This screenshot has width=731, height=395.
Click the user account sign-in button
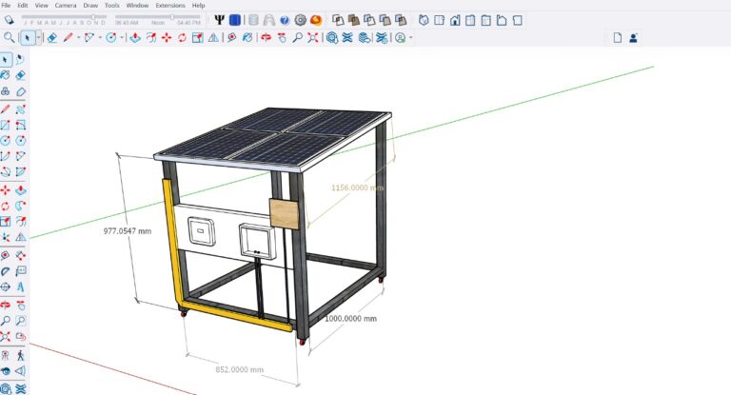tap(633, 38)
